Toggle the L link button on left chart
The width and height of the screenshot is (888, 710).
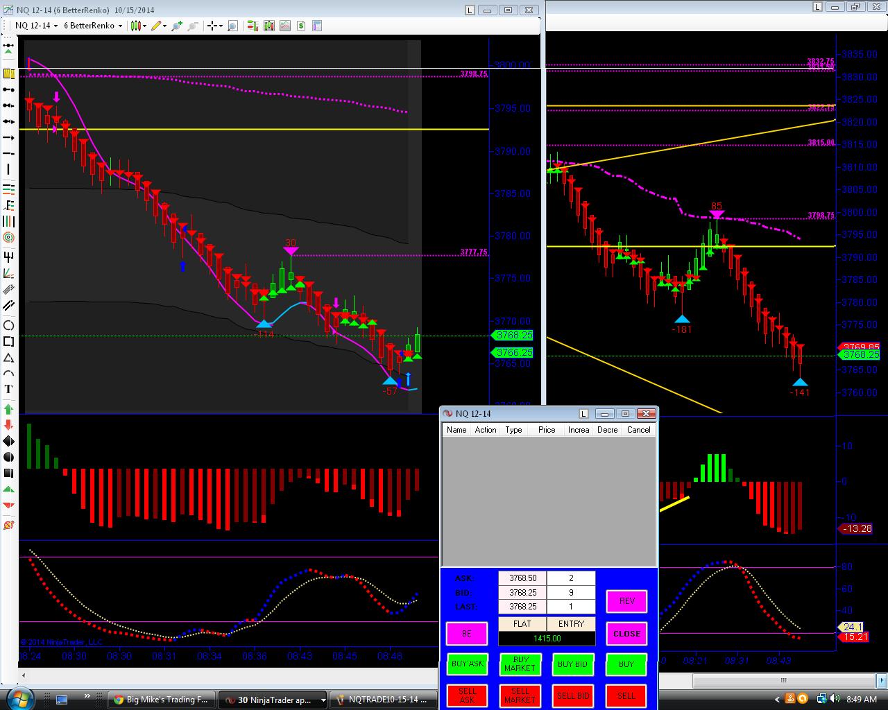(471, 10)
